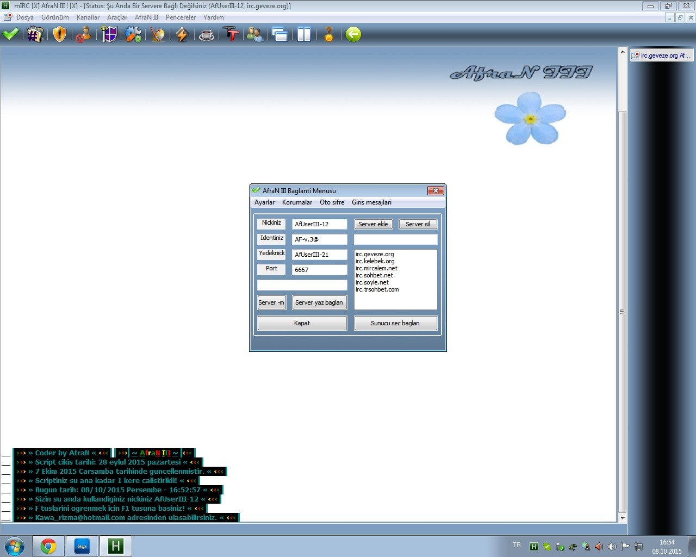696x557 pixels.
Task: Click the paint palette colors icon
Action: point(158,35)
